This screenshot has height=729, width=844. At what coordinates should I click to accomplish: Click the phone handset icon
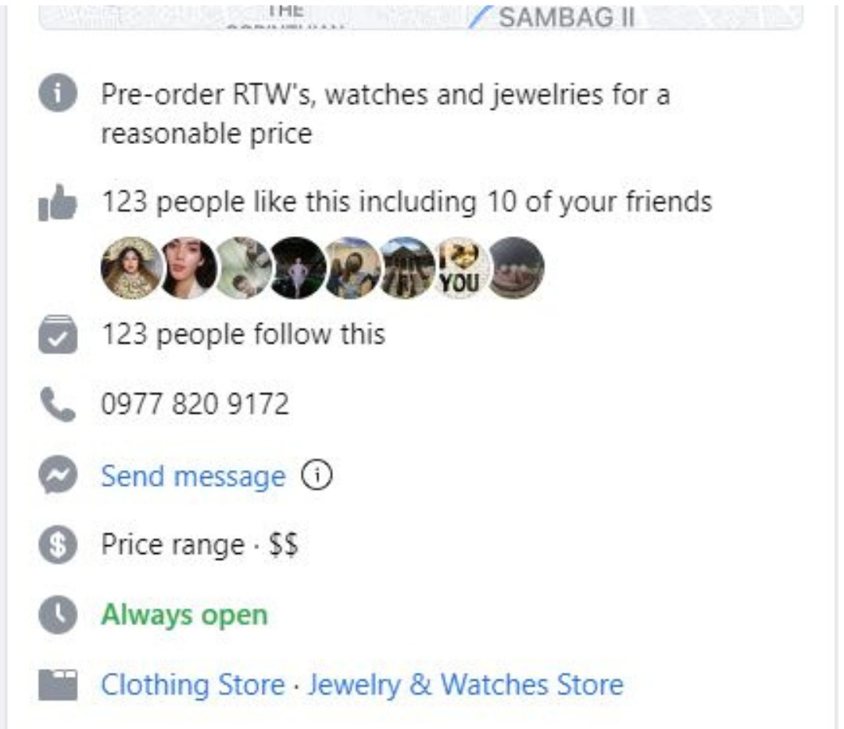pos(58,405)
